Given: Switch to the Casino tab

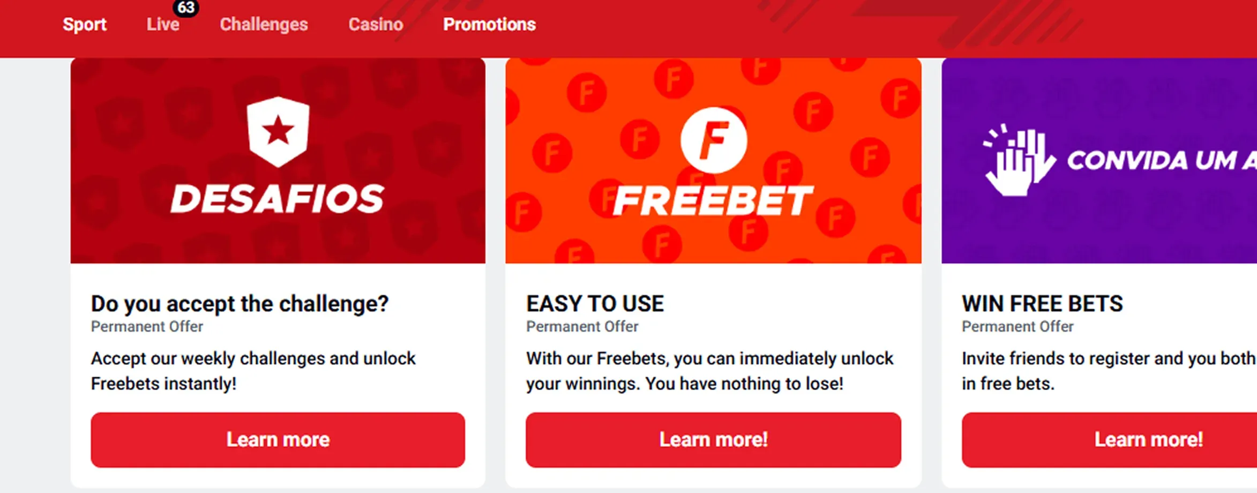Looking at the screenshot, I should tap(375, 24).
